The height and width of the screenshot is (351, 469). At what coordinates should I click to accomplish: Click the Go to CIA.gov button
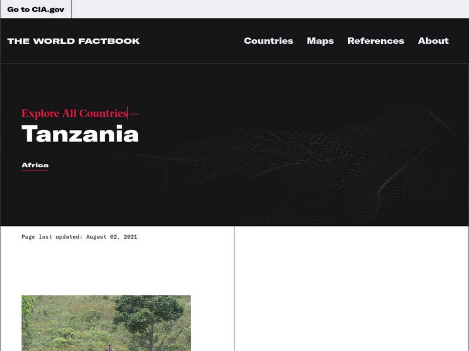[x=36, y=9]
